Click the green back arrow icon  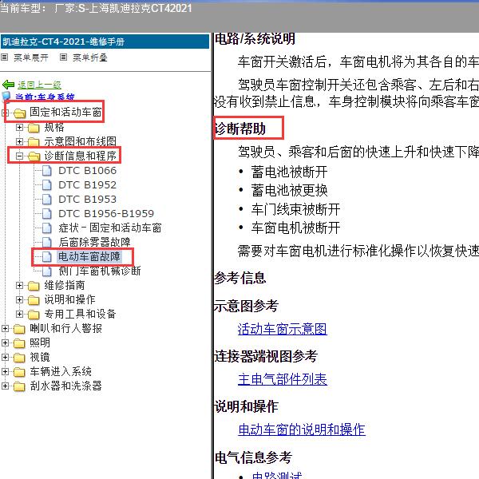pyautogui.click(x=8, y=85)
